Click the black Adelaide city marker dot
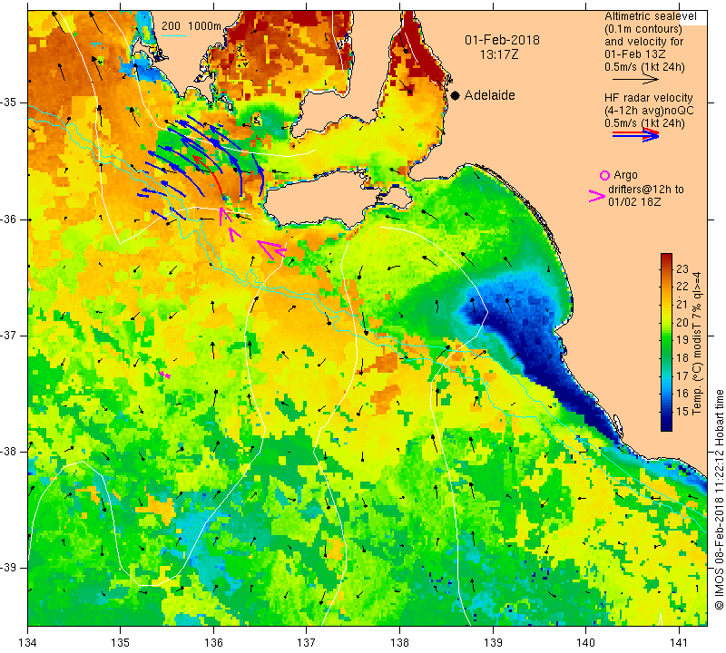This screenshot has height=653, width=726. [456, 95]
